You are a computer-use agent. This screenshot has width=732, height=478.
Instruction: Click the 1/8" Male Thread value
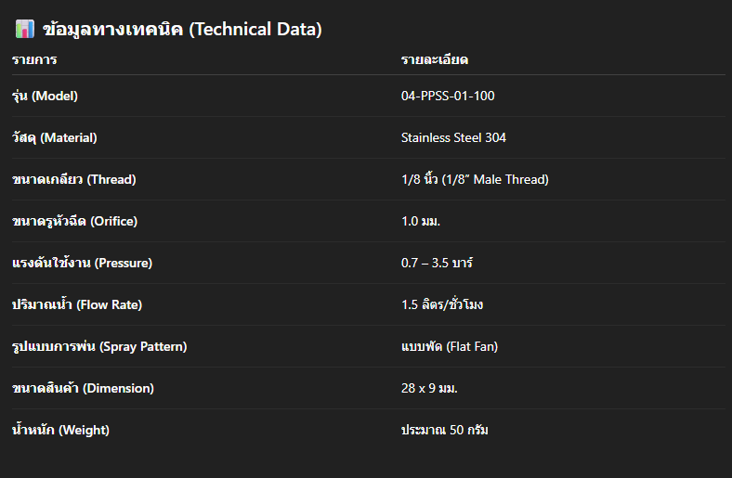[x=475, y=179]
